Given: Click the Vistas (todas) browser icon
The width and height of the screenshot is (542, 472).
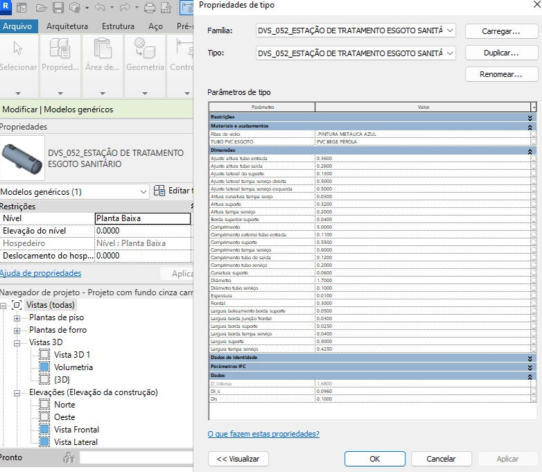Looking at the screenshot, I should coord(17,305).
